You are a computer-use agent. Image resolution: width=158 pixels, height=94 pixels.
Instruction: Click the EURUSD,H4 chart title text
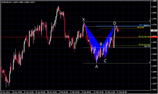pos(7,2)
